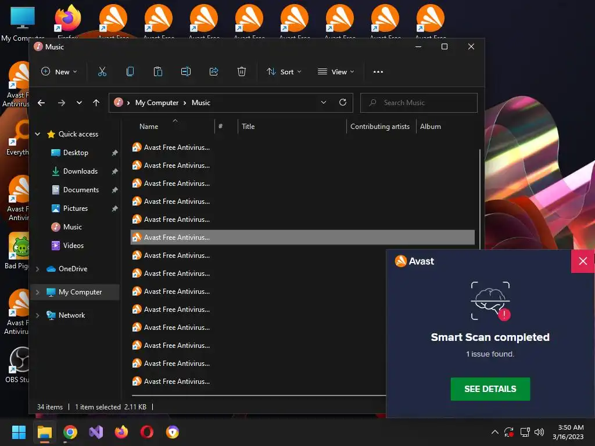The image size is (595, 446).
Task: Open the New dropdown menu
Action: [59, 71]
